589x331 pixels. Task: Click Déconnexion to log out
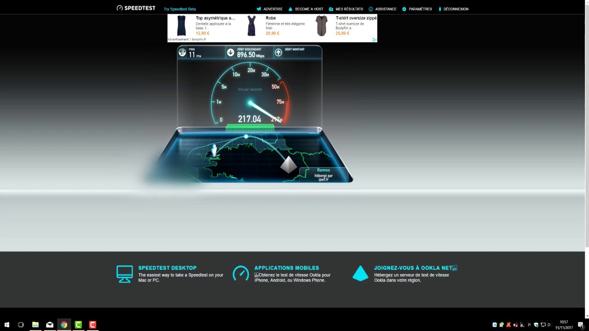pos(453,9)
